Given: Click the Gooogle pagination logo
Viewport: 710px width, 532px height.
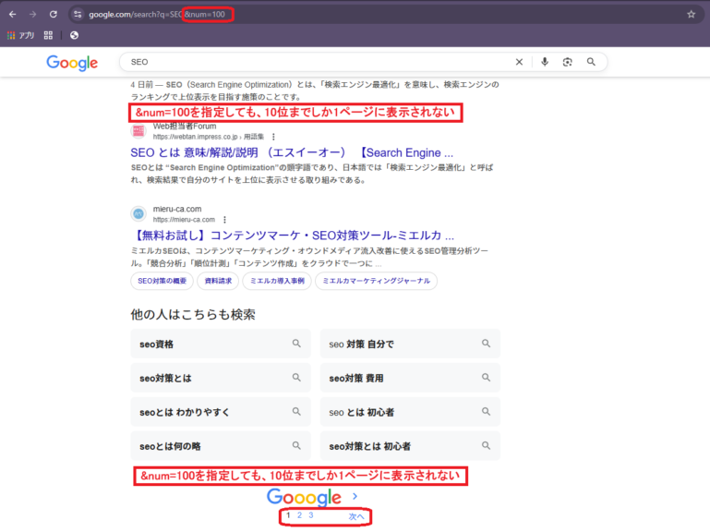Looking at the screenshot, I should tap(304, 497).
